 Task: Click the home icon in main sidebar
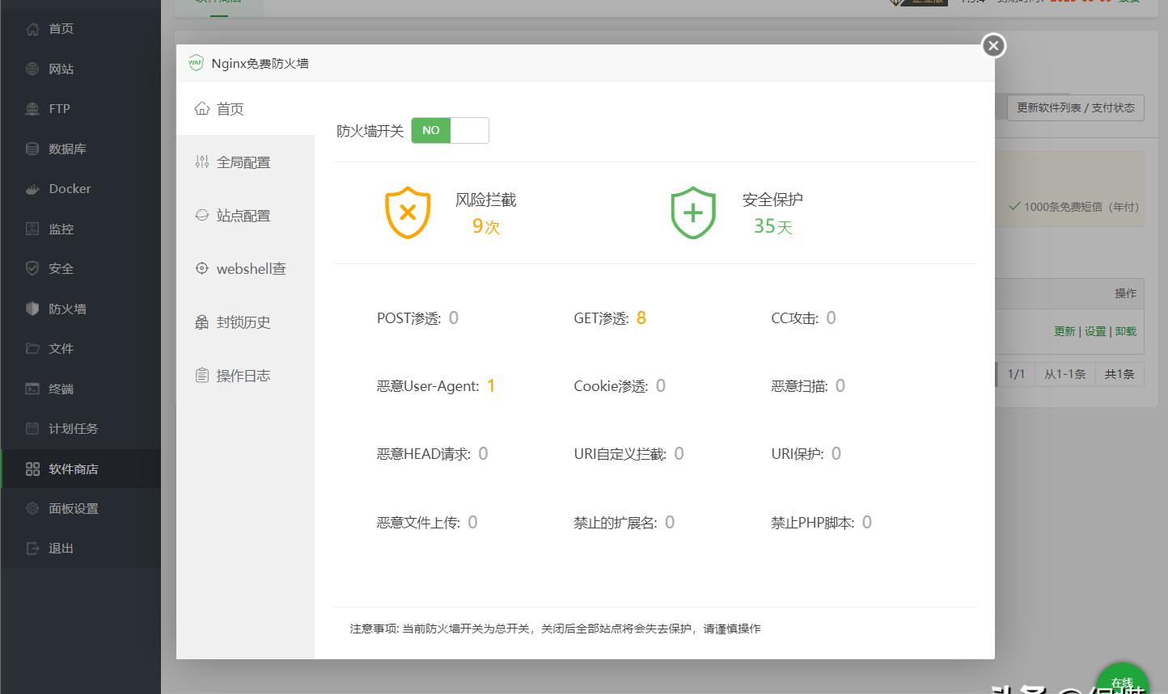click(32, 29)
